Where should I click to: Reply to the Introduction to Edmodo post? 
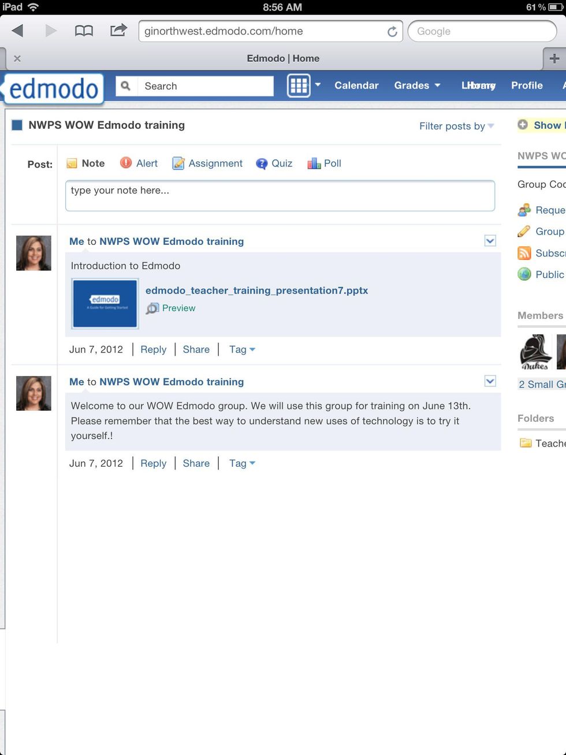[153, 349]
